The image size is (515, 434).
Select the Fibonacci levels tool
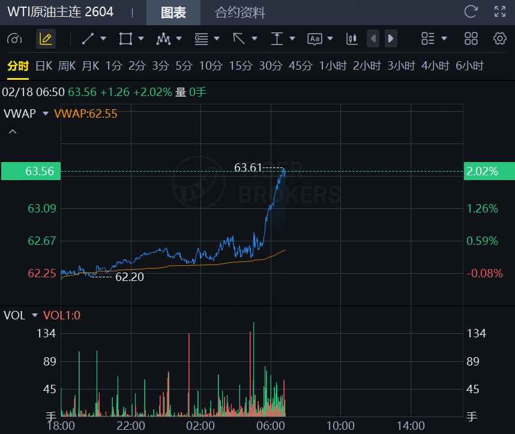pos(201,39)
